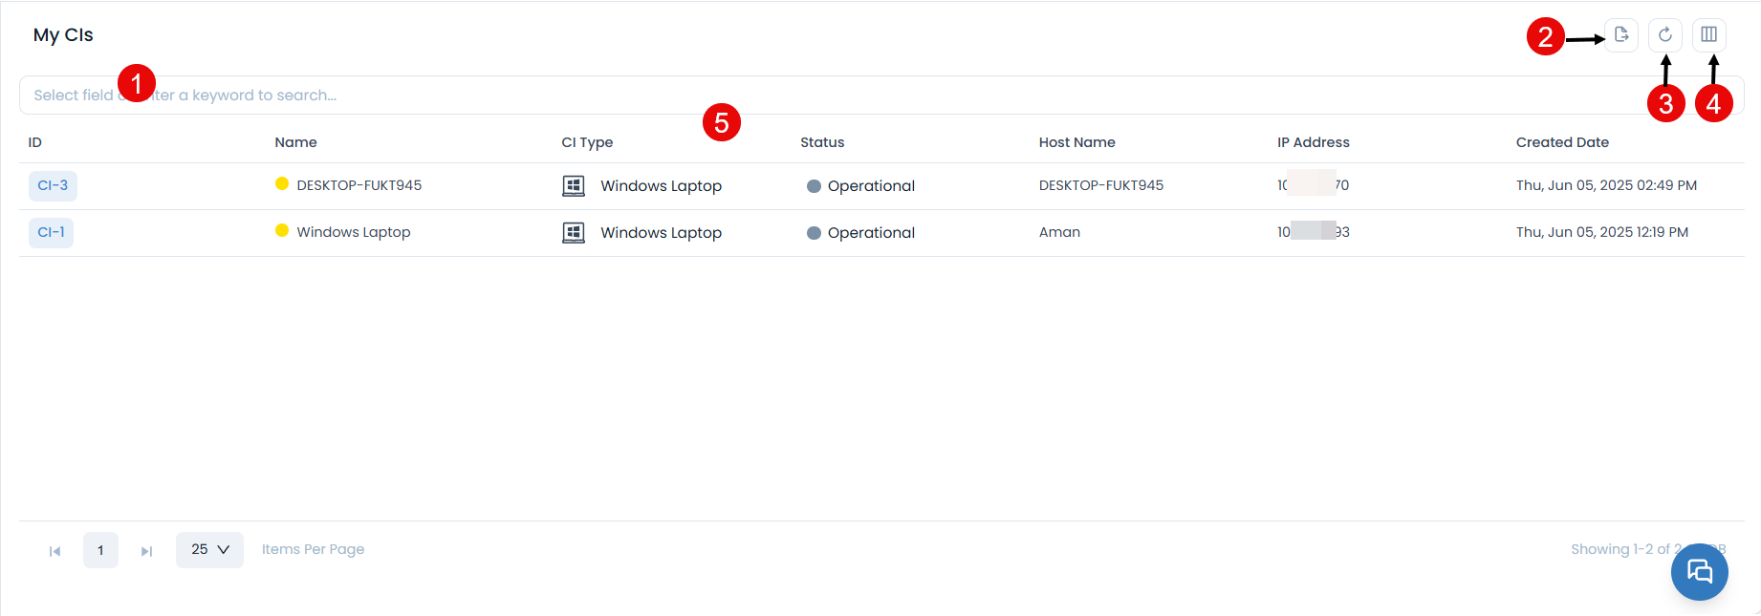Viewport: 1761px width, 616px height.
Task: Open the chat support bubble
Action: [x=1699, y=572]
